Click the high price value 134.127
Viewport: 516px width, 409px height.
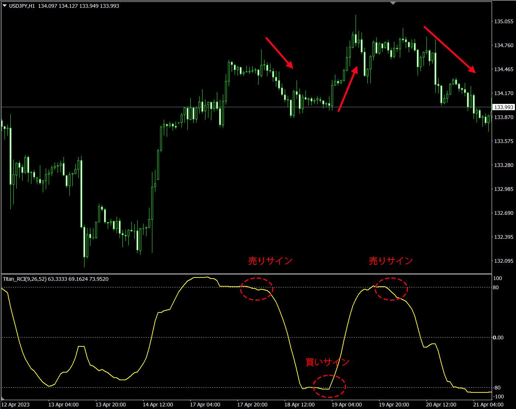pos(69,6)
